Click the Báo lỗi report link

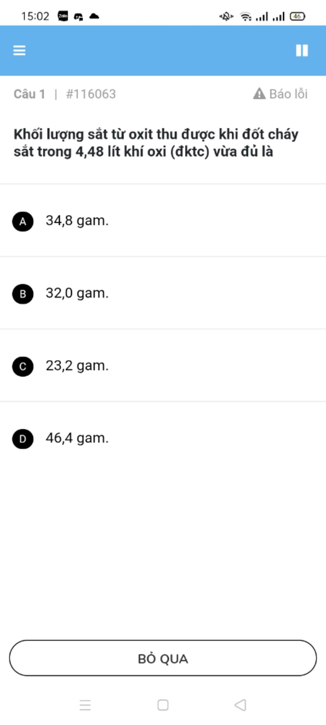point(288,94)
